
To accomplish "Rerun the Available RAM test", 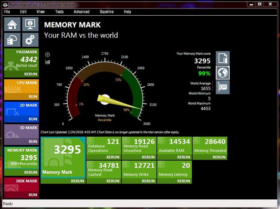I will [x=174, y=157].
